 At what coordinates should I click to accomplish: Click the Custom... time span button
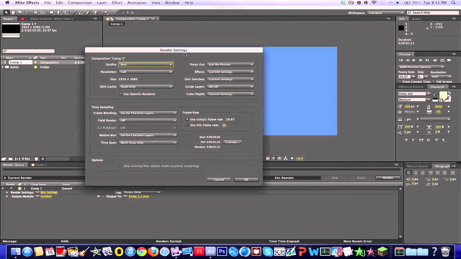(232, 142)
